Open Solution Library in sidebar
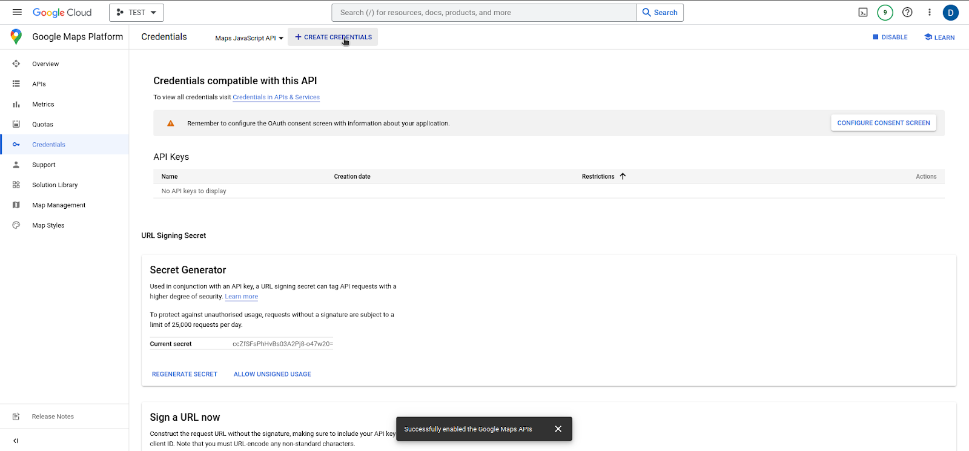The width and height of the screenshot is (969, 451). (x=55, y=185)
